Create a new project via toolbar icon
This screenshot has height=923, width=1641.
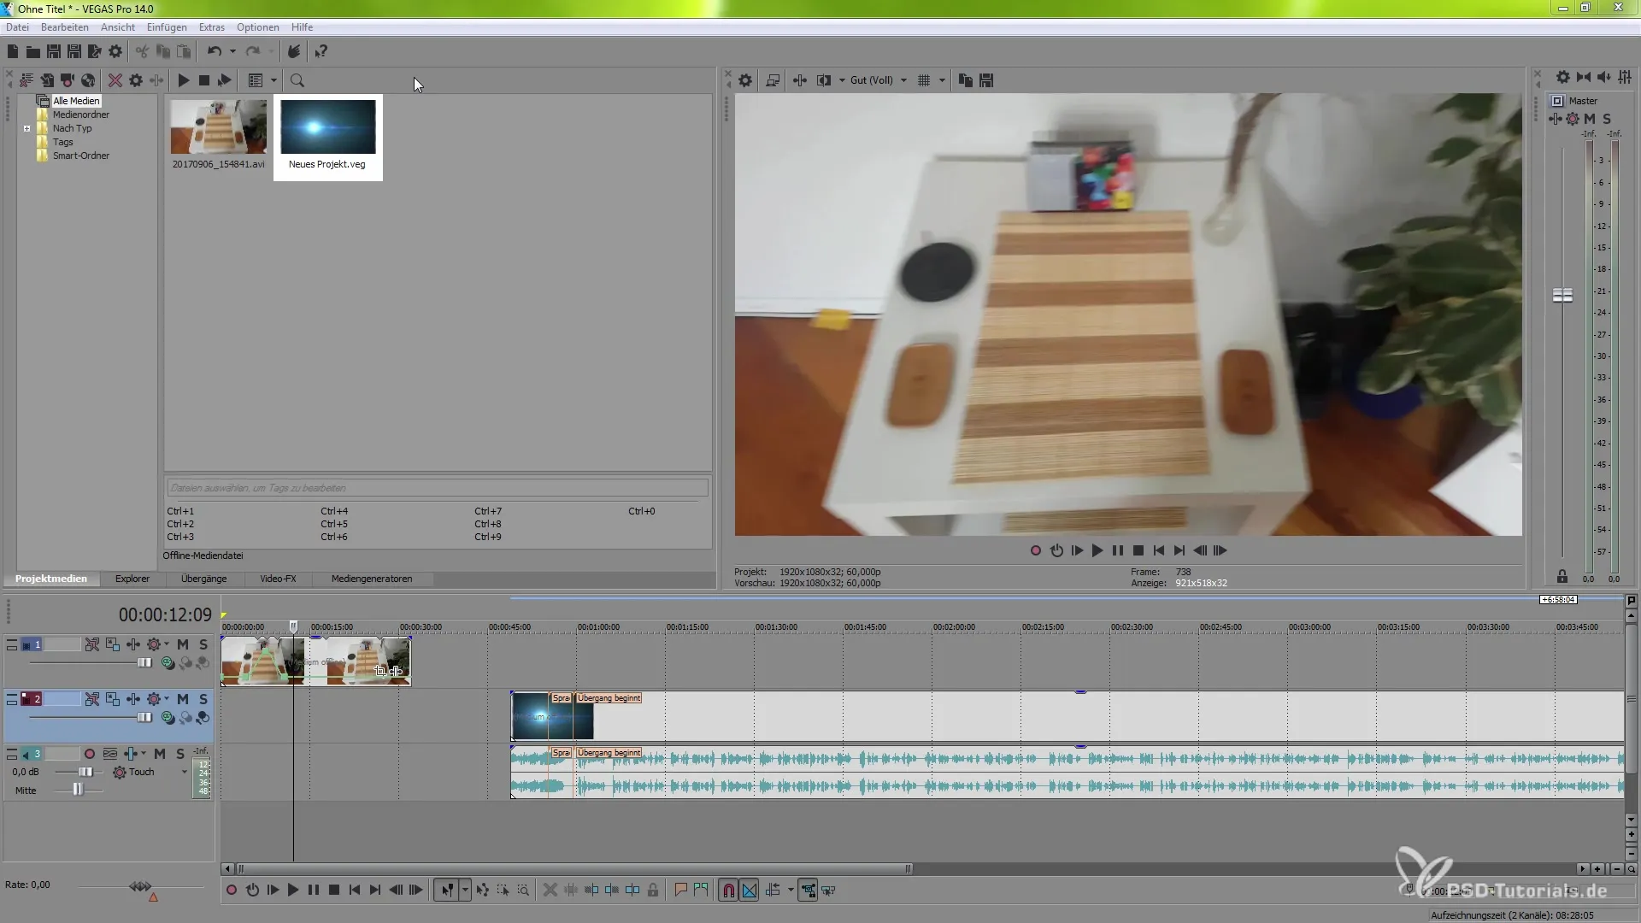tap(13, 52)
